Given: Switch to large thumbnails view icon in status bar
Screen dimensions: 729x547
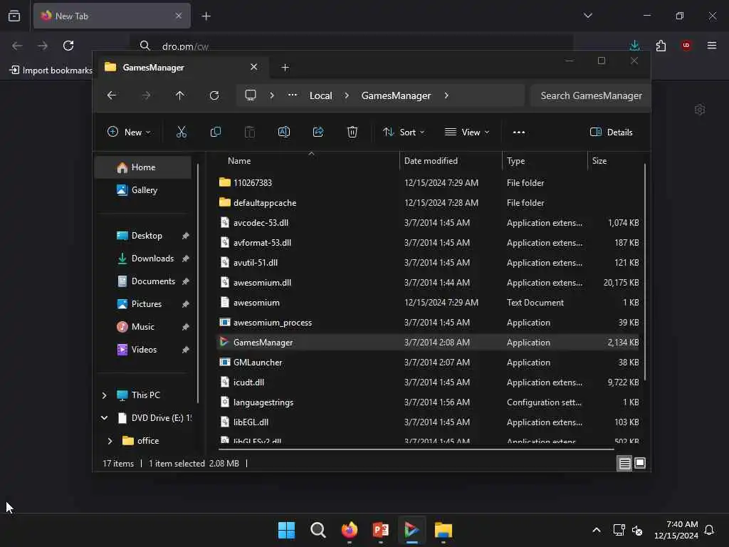Looking at the screenshot, I should coord(640,463).
